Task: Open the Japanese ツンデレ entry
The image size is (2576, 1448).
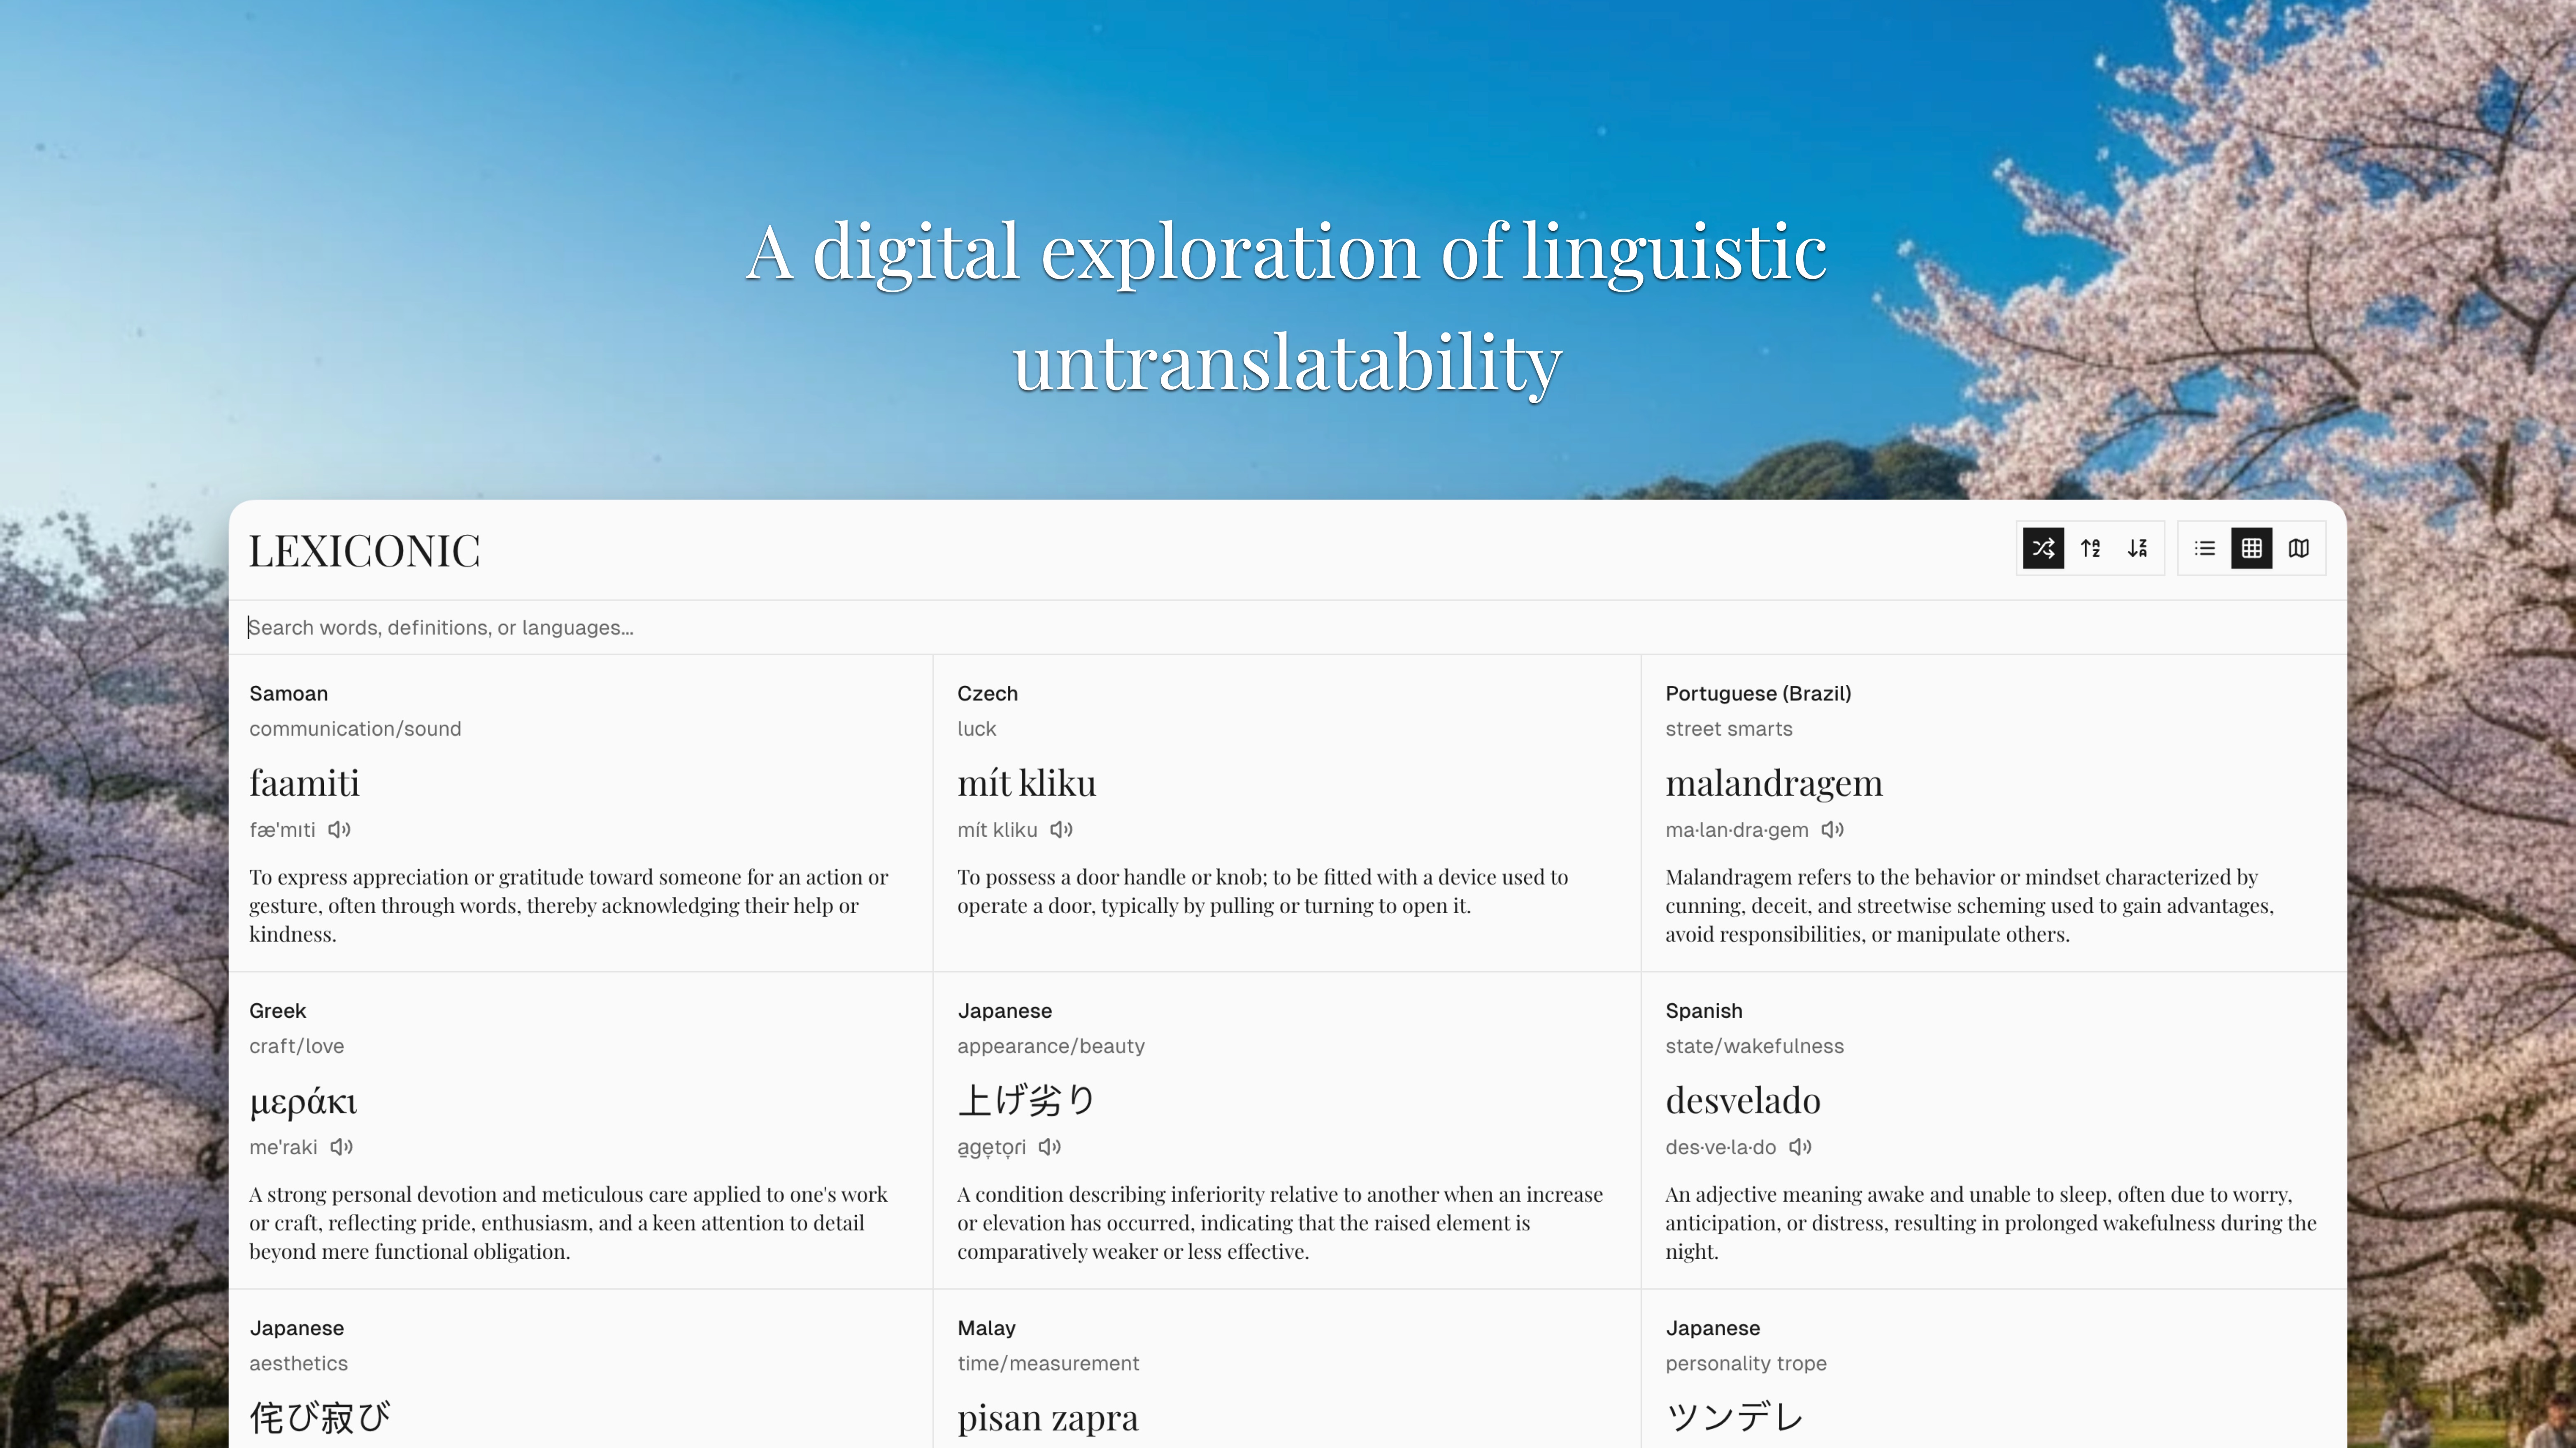Action: [x=1990, y=1380]
